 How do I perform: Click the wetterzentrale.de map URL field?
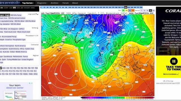pyautogui.click(x=168, y=83)
